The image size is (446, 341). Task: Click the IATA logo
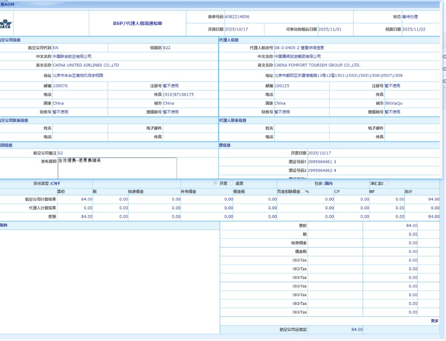click(x=7, y=24)
